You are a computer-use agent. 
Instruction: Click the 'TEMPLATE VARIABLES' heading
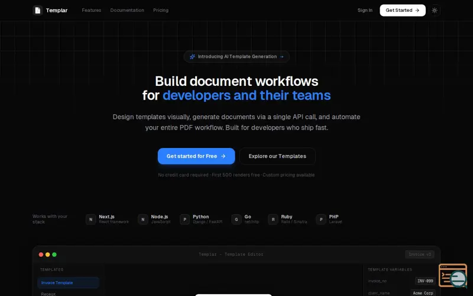point(390,269)
